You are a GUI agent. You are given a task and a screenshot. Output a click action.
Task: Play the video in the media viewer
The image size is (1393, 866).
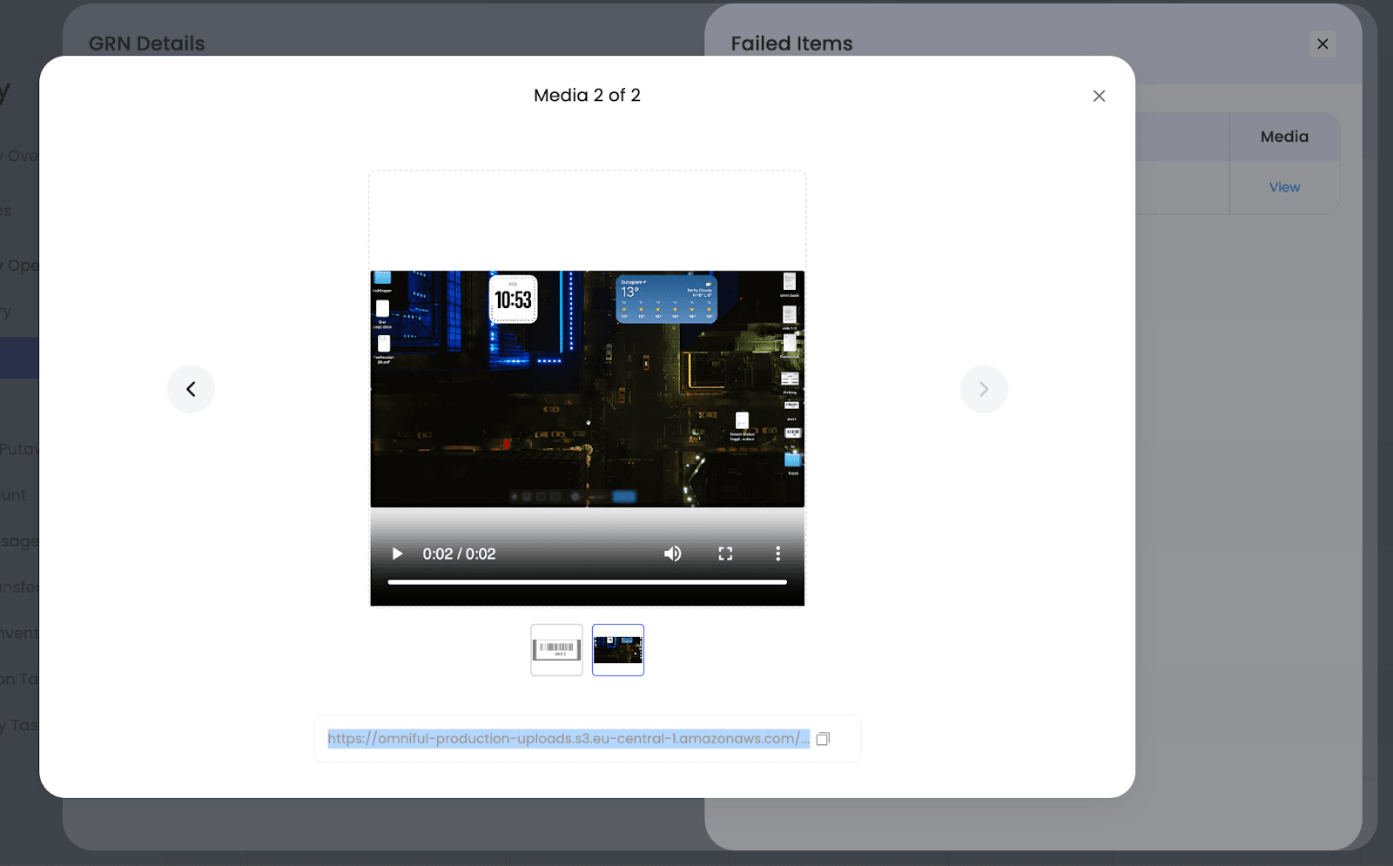(x=397, y=554)
